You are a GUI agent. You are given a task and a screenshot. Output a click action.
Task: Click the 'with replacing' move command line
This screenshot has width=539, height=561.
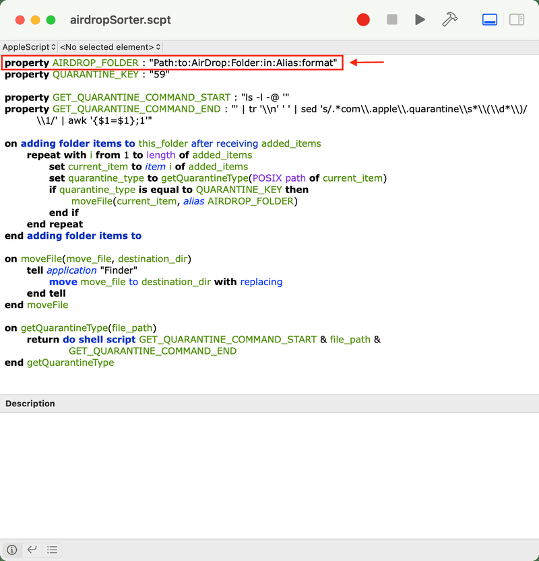tap(166, 282)
